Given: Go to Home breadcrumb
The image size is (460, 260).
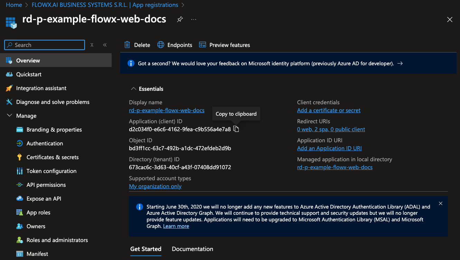Looking at the screenshot, I should click(x=14, y=5).
